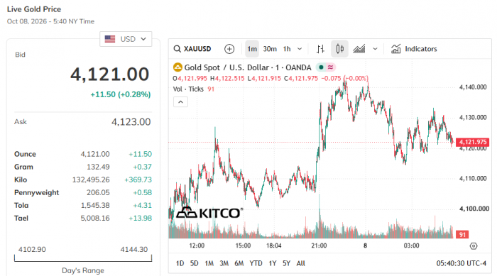Click the pink approximate-data badge icon
This screenshot has height=276, width=497.
330,67
